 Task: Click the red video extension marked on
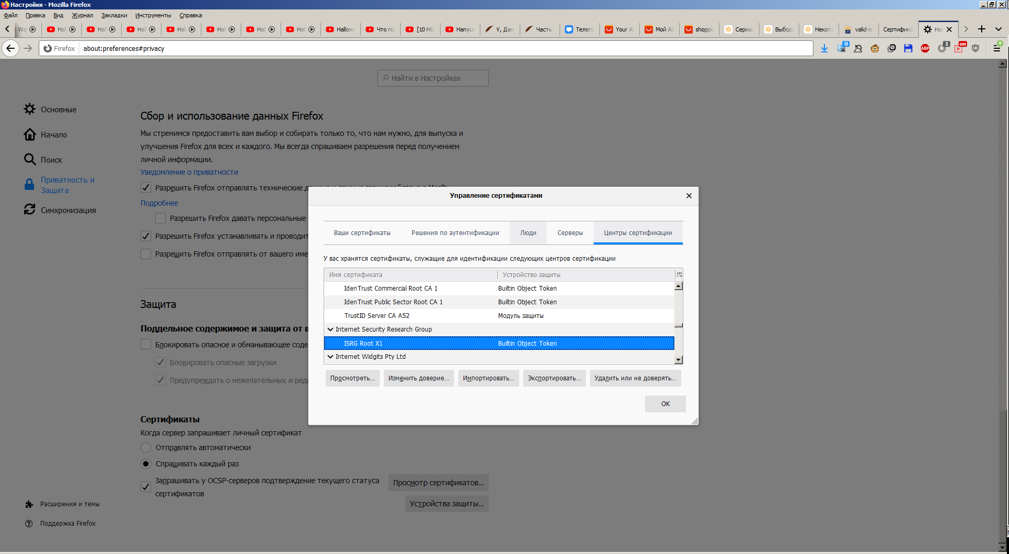pos(959,48)
